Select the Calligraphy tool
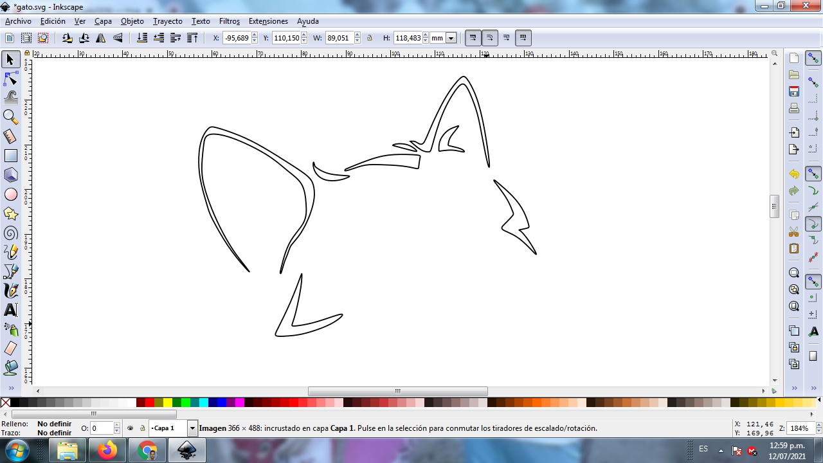Viewport: 823px width, 463px height. point(10,291)
